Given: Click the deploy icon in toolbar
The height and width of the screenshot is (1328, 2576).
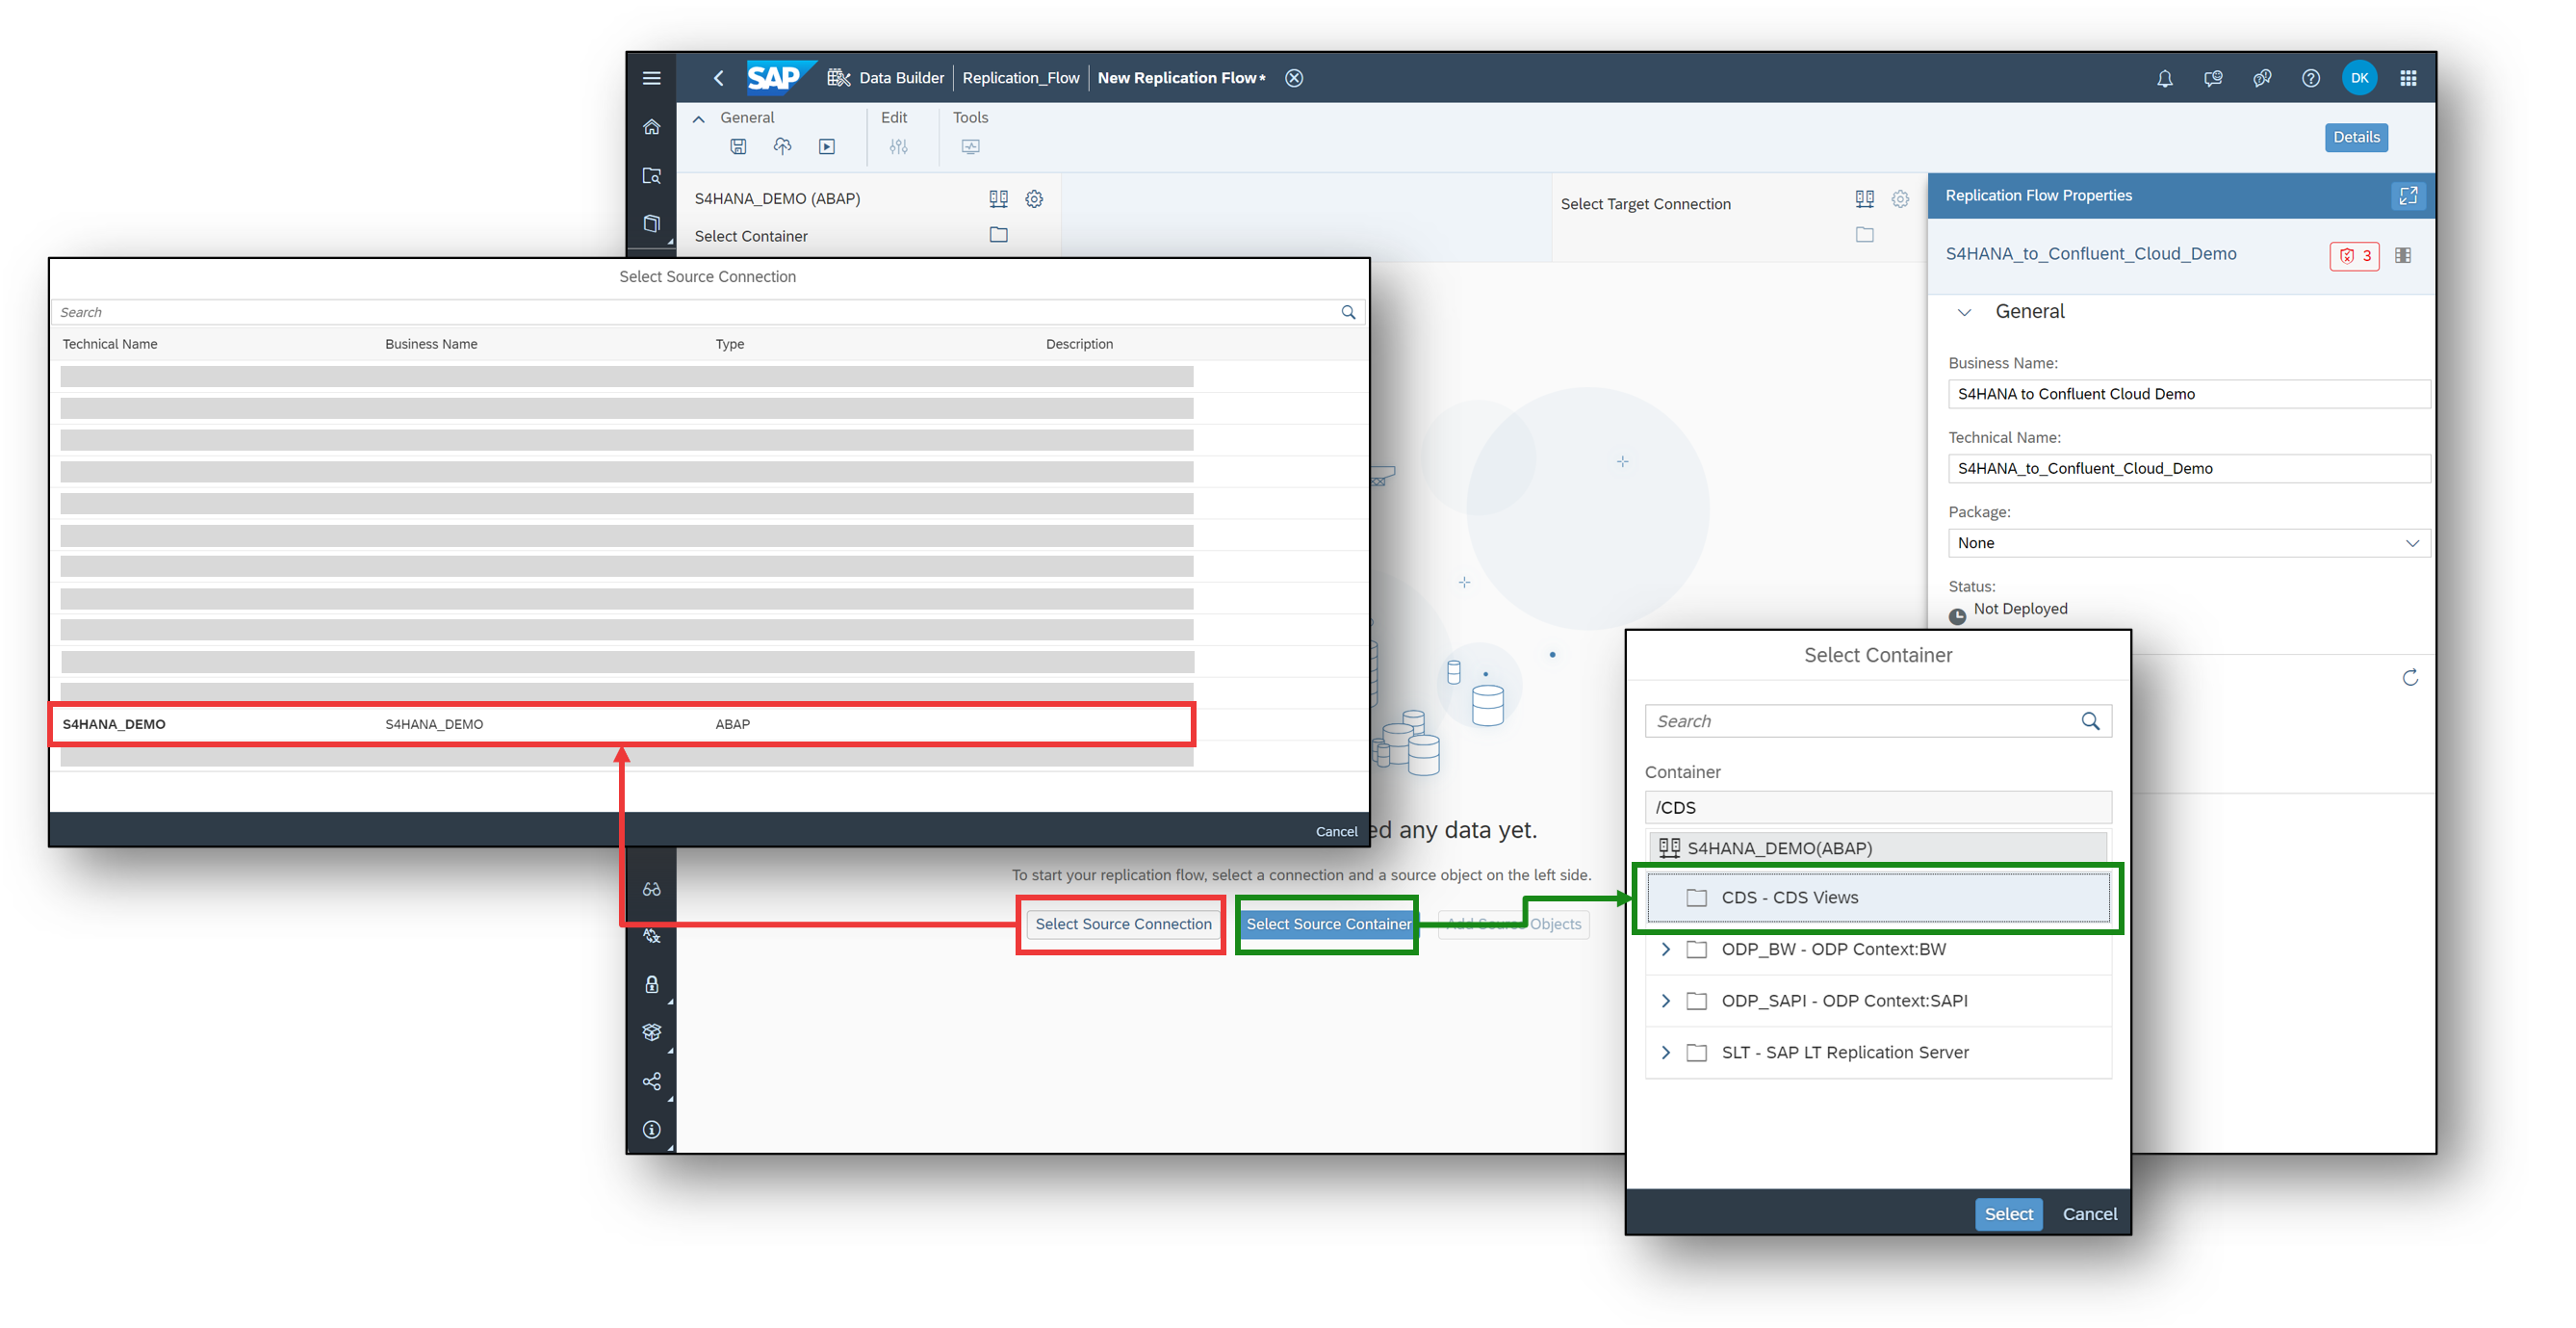Looking at the screenshot, I should 782,147.
